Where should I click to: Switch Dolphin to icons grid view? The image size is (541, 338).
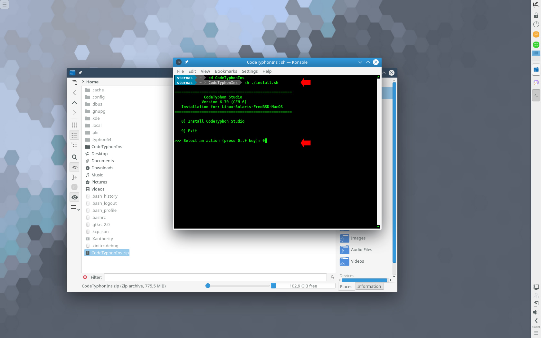(74, 125)
